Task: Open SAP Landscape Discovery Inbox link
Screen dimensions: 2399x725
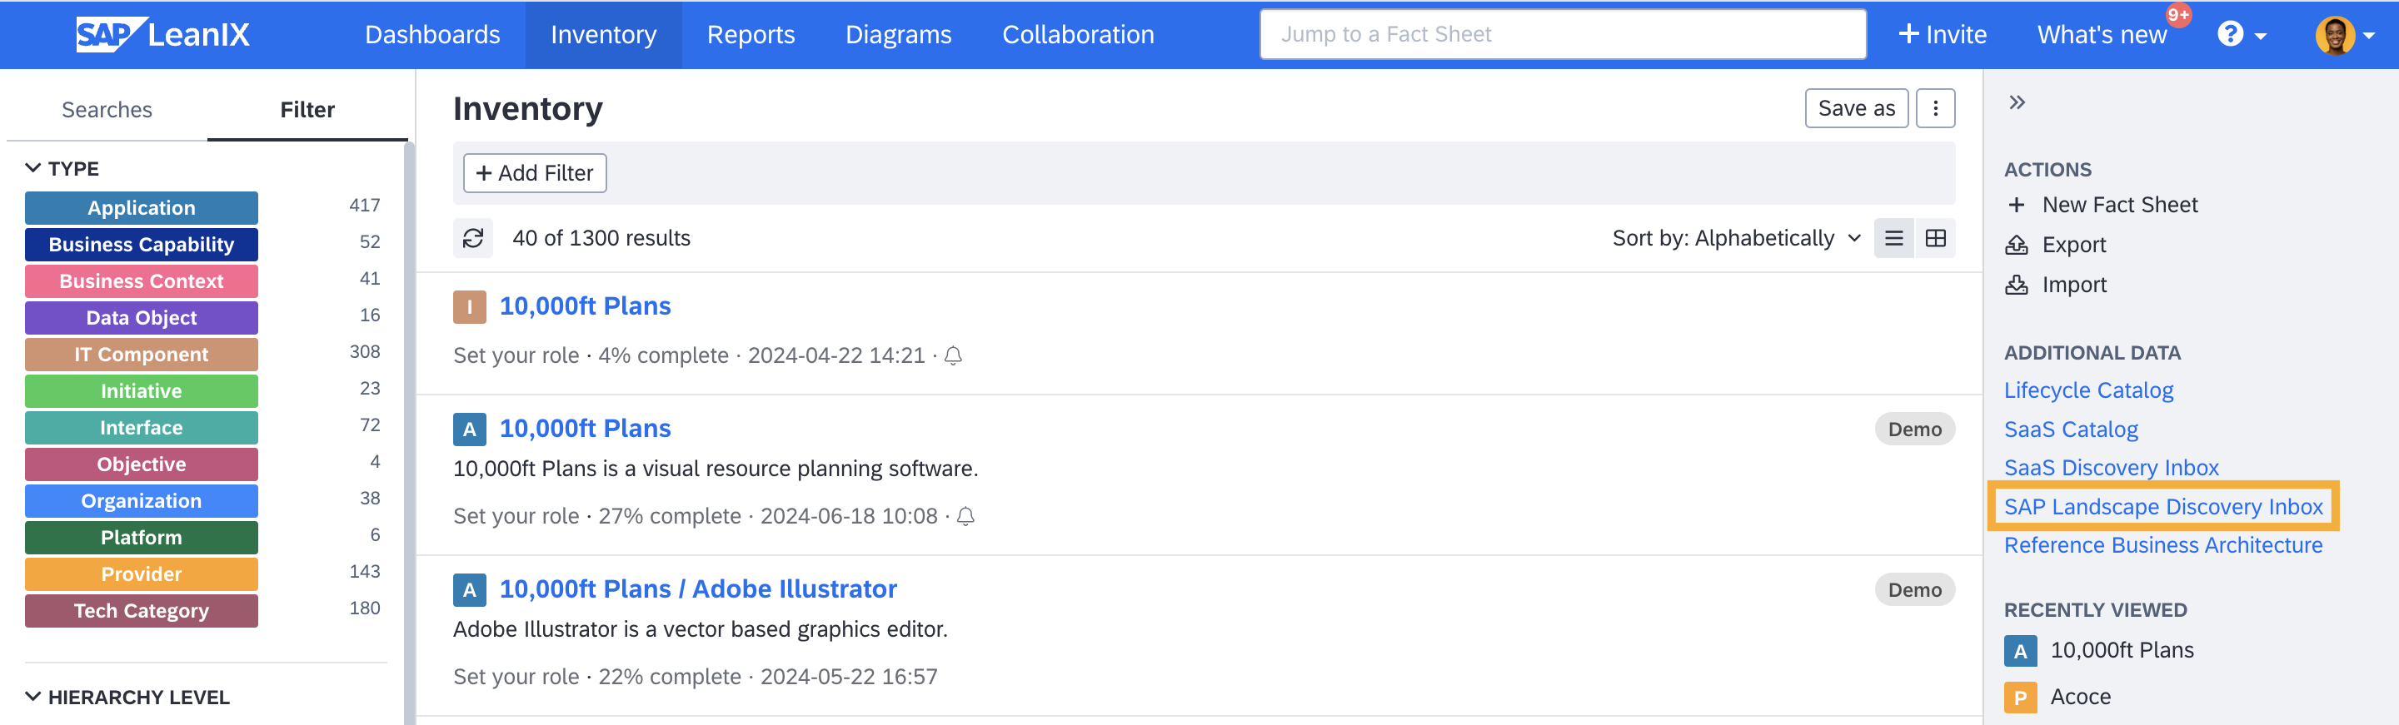Action: [2163, 507]
